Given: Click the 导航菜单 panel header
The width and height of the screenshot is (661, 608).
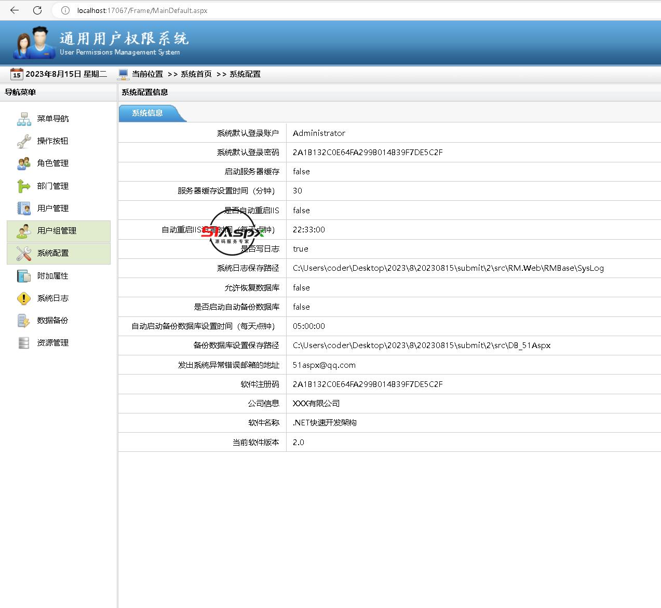Looking at the screenshot, I should tap(20, 92).
